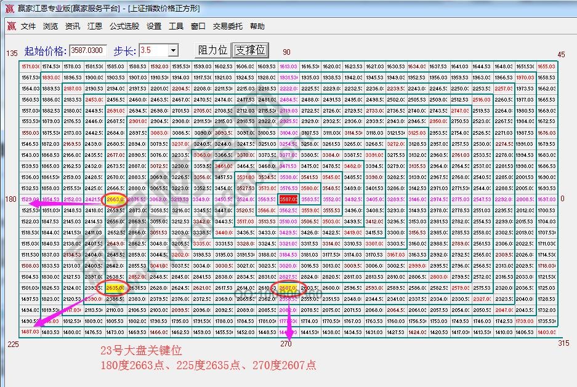The height and width of the screenshot is (387, 577).
Task: Click the 起始价格 starting price input field
Action: [87, 50]
